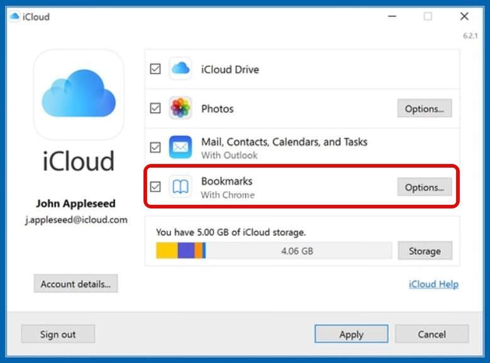Click the 4.06 GB free storage bar

[x=298, y=251]
